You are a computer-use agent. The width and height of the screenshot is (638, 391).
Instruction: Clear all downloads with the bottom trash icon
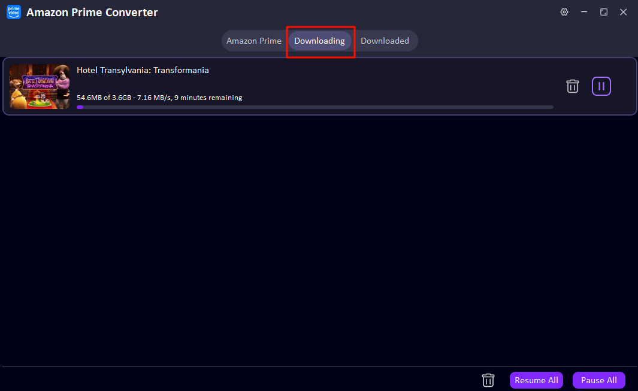click(x=488, y=380)
